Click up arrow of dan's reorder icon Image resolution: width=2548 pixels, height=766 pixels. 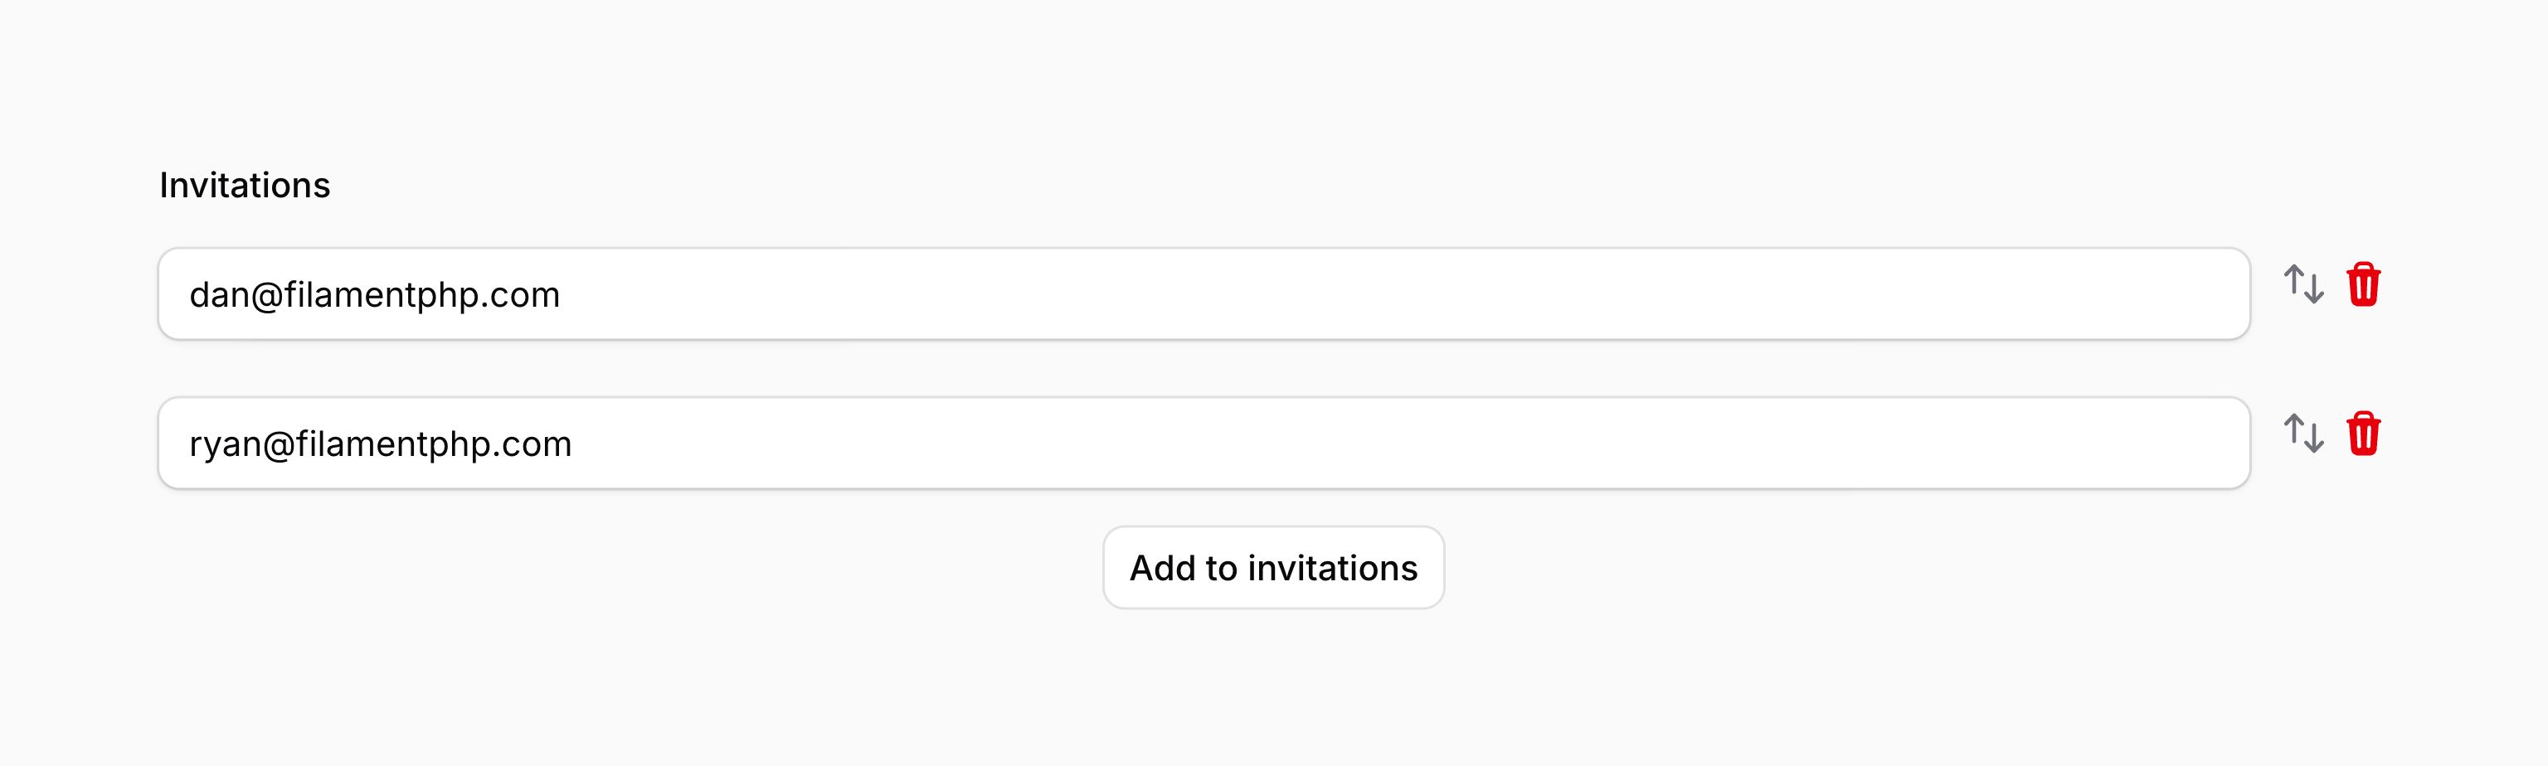pyautogui.click(x=2294, y=281)
